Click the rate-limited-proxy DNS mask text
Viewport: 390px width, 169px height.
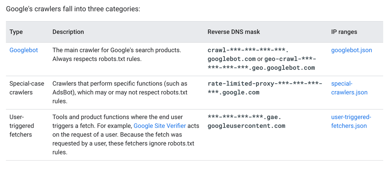tap(265, 88)
